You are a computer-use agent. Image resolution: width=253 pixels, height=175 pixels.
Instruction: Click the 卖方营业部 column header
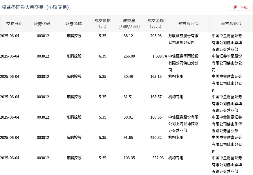(231, 24)
